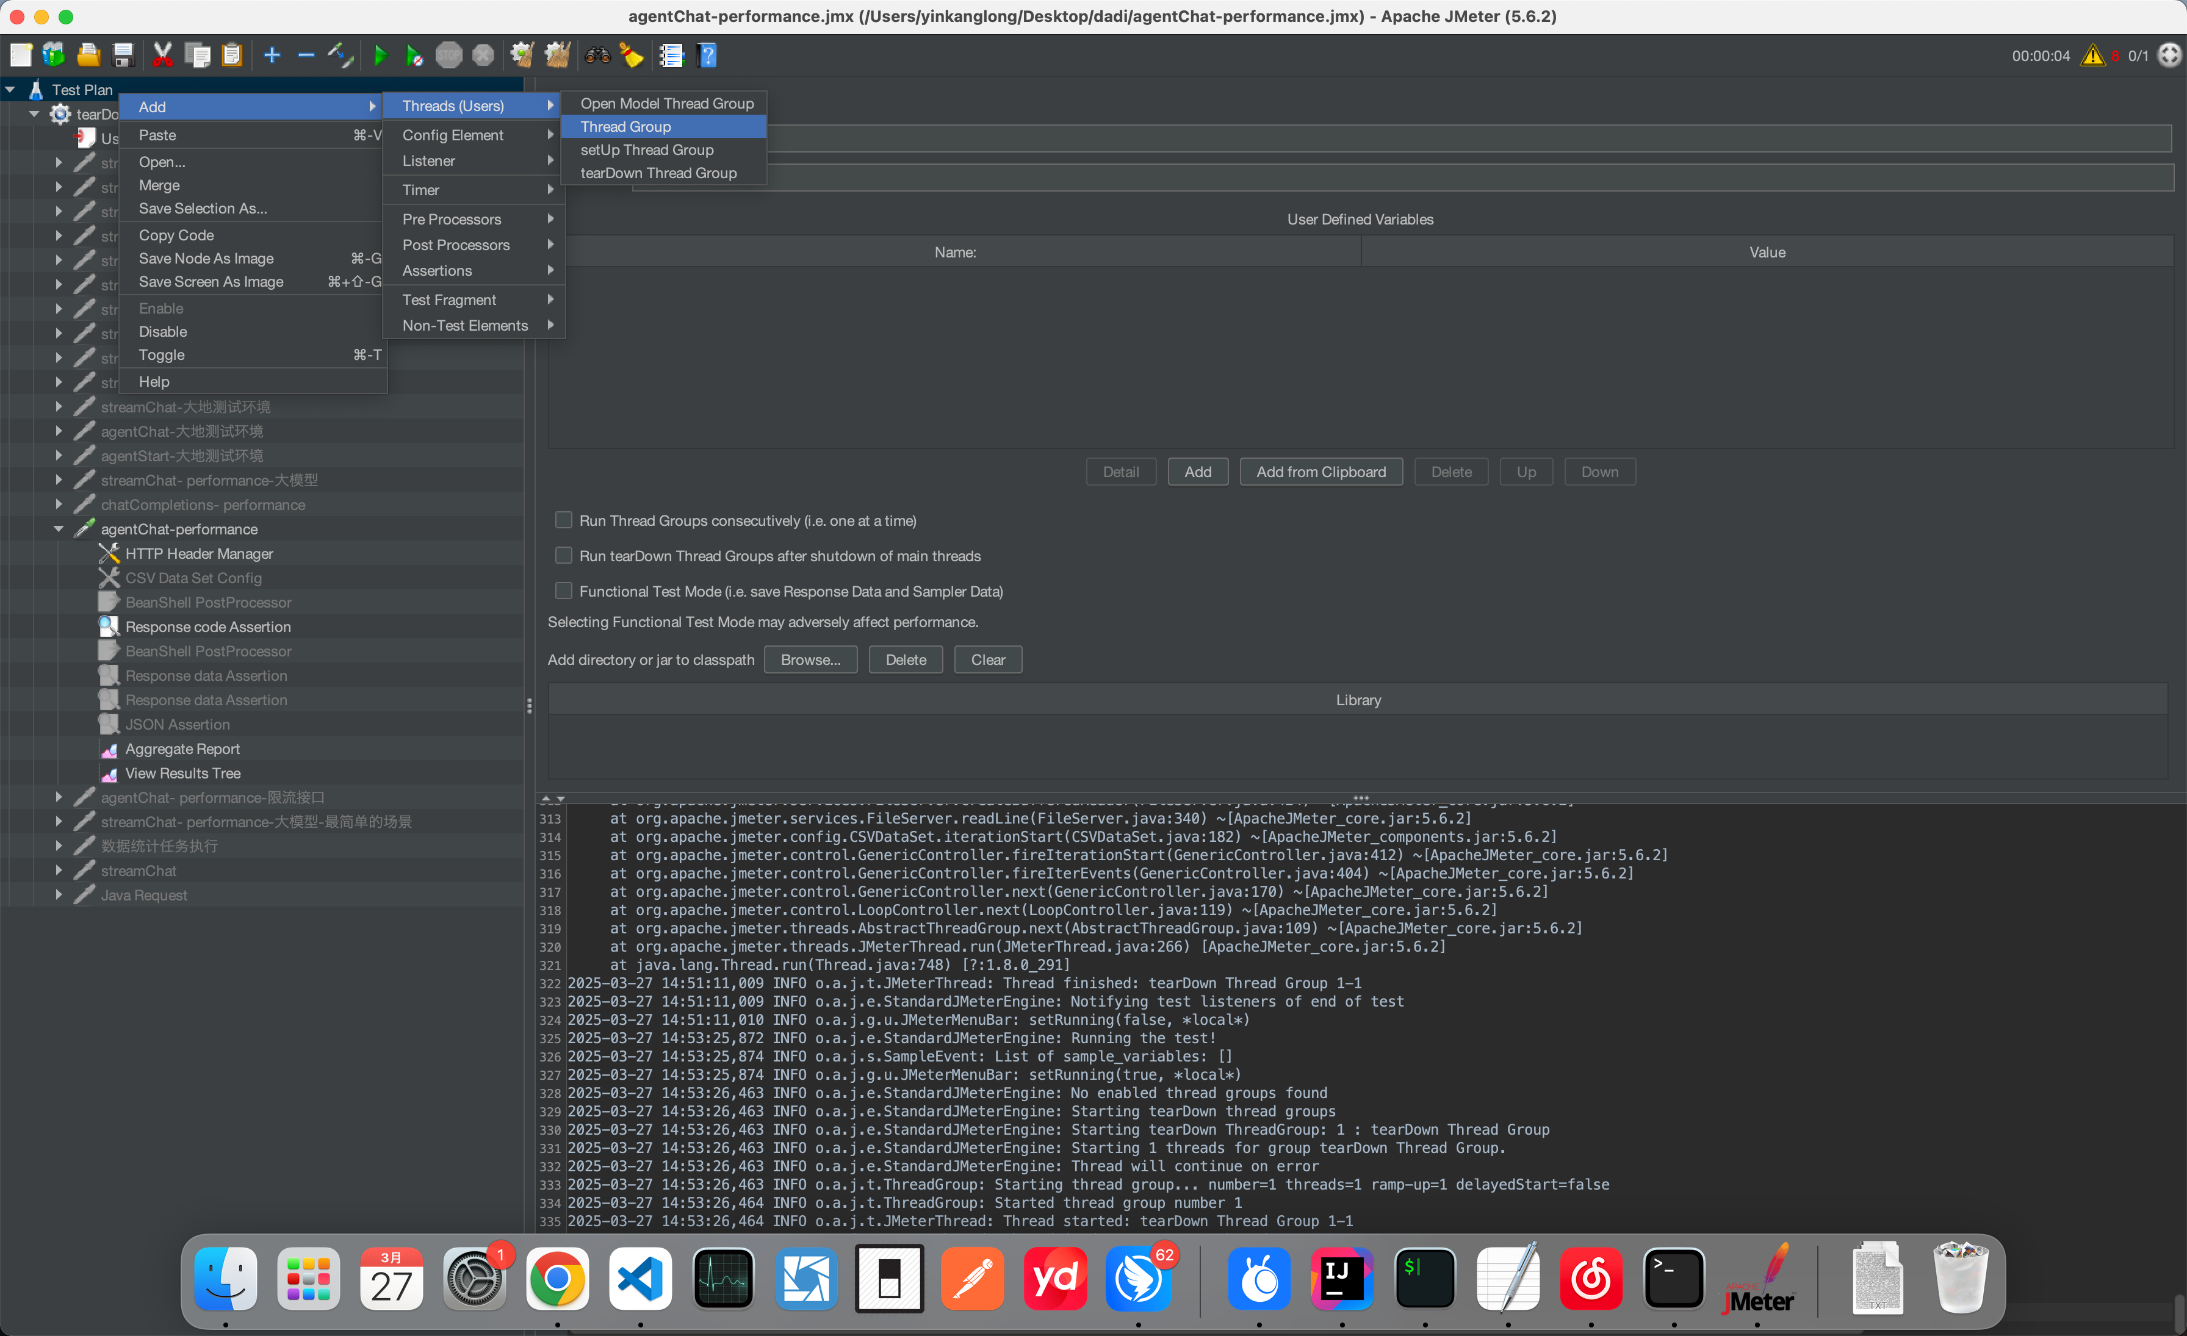The width and height of the screenshot is (2187, 1336).
Task: Click Start no pauses toolbar icon
Action: click(414, 56)
